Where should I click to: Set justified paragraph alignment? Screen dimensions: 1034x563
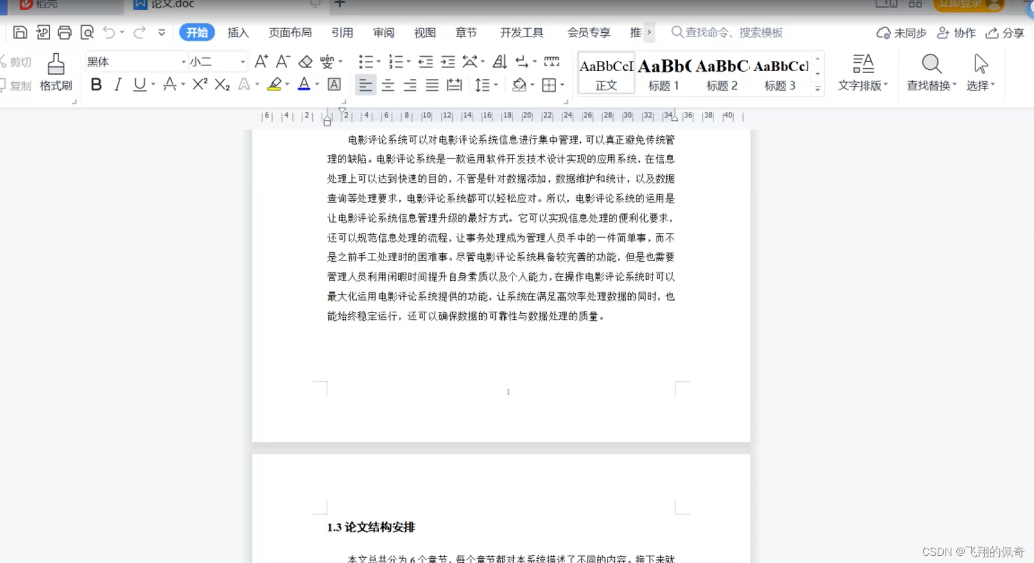coord(432,85)
